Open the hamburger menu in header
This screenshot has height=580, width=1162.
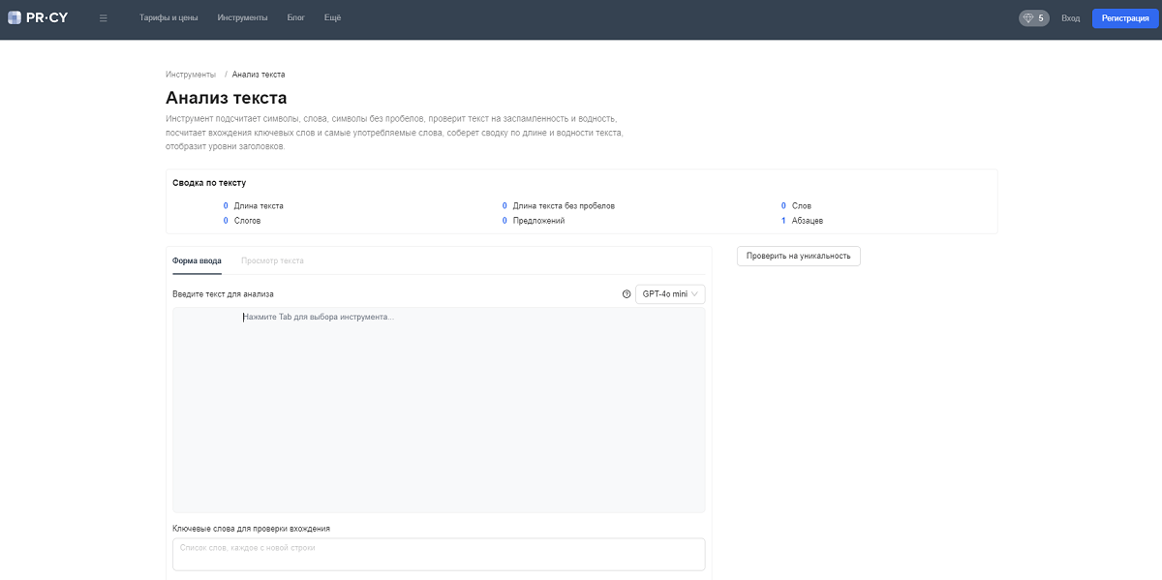(104, 18)
